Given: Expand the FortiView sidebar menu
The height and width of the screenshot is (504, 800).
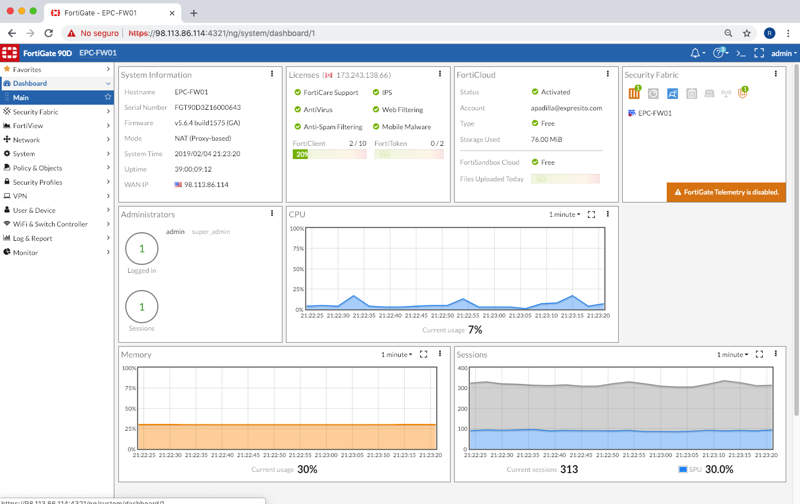Looking at the screenshot, I should click(57, 125).
